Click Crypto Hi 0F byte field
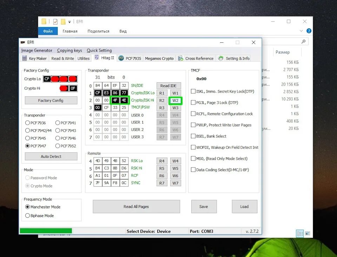Screen dimensions: 337x257 [x=73, y=88]
